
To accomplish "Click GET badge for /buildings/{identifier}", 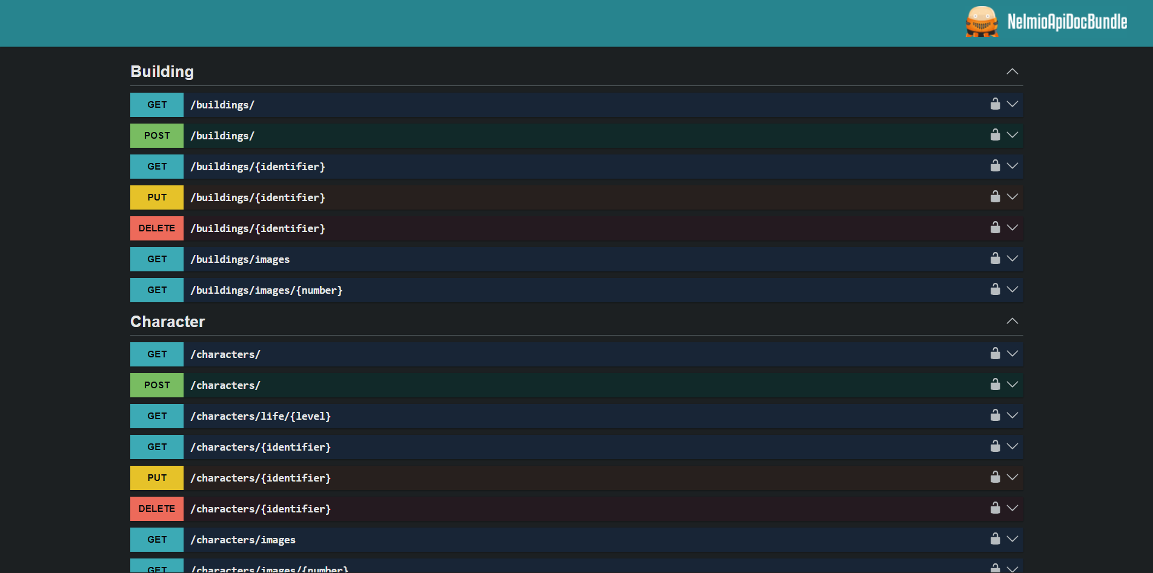I will tap(157, 167).
